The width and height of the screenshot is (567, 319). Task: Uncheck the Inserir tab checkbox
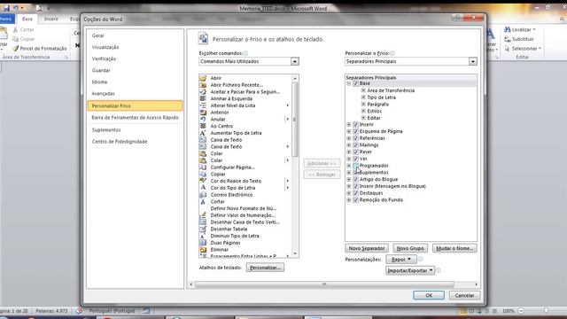[x=355, y=124]
